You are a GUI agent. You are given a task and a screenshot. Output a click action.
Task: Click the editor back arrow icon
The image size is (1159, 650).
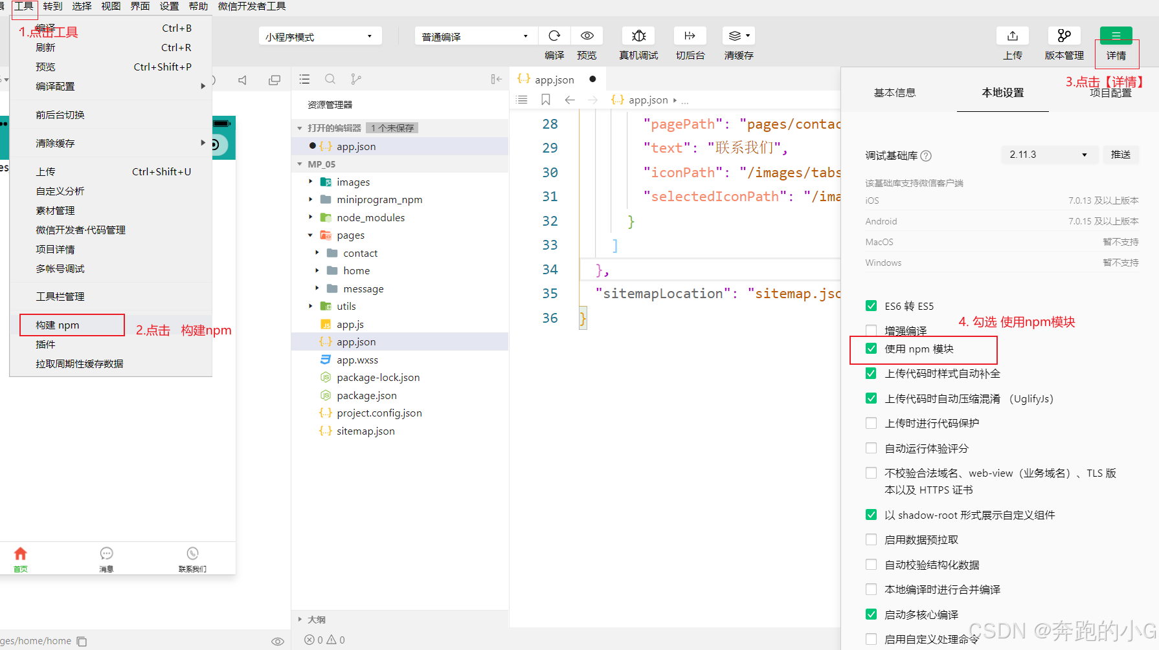tap(570, 100)
